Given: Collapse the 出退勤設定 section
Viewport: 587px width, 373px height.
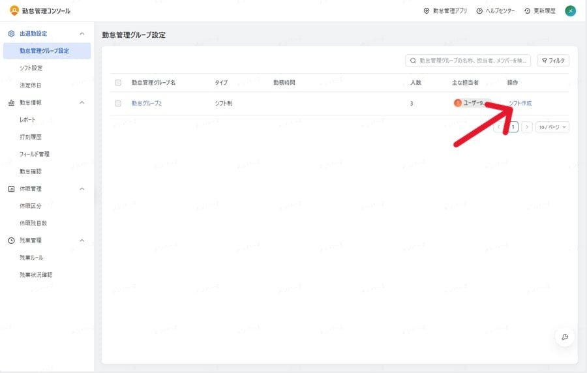Looking at the screenshot, I should (82, 33).
